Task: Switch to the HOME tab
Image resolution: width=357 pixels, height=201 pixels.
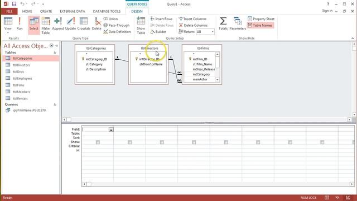Action: coord(27,11)
